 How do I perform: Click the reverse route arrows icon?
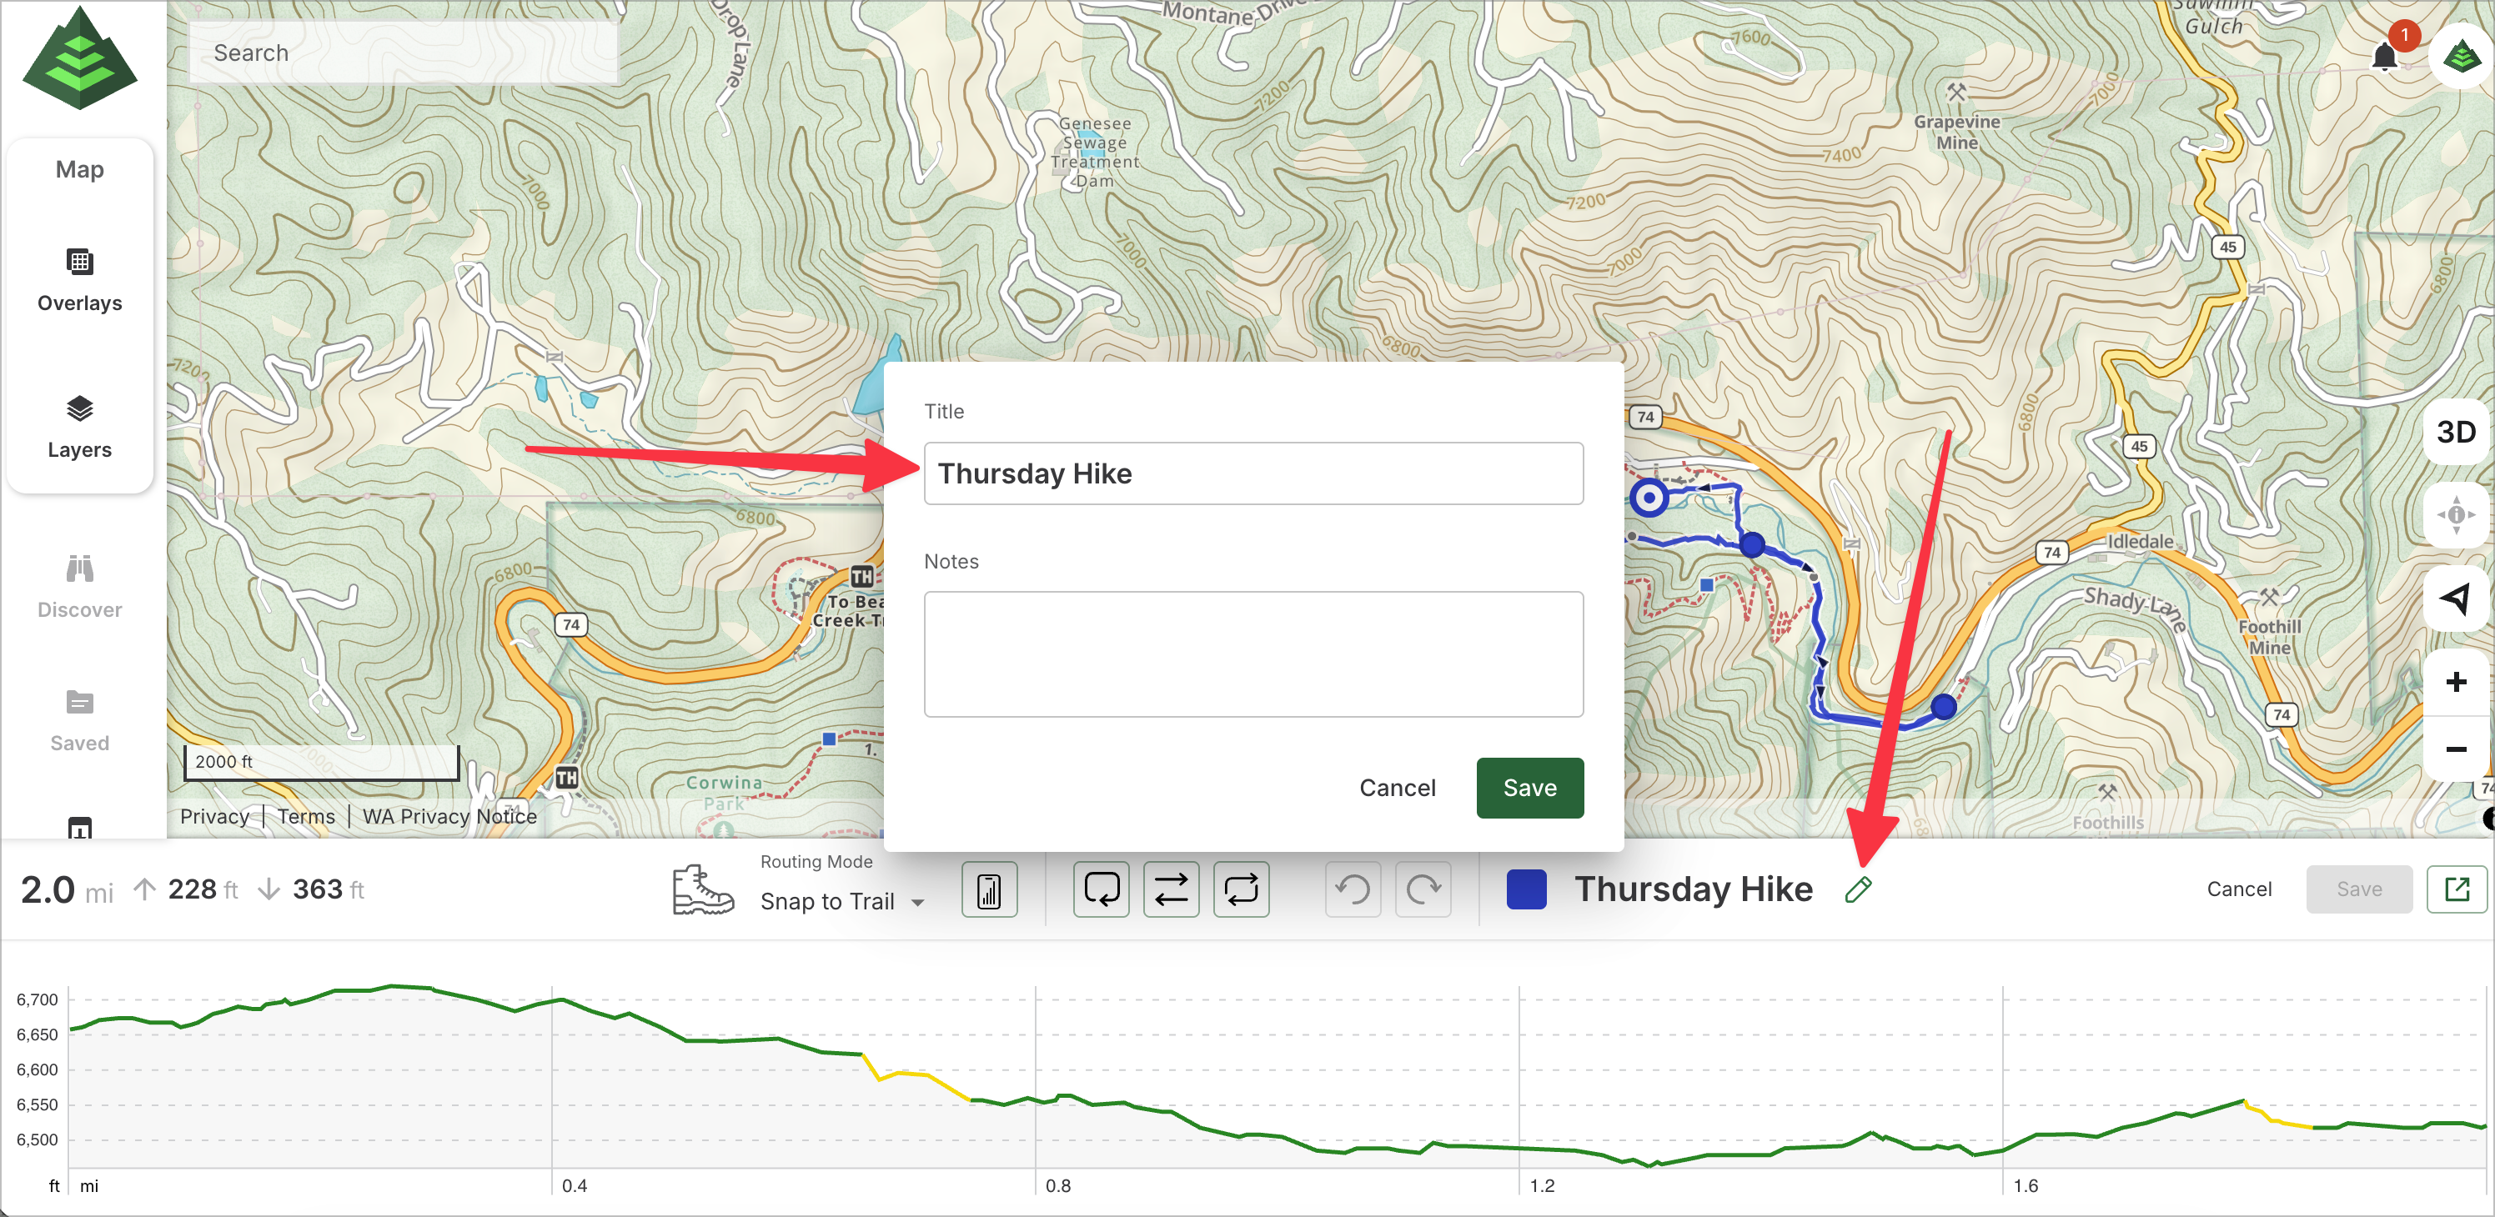[1171, 889]
